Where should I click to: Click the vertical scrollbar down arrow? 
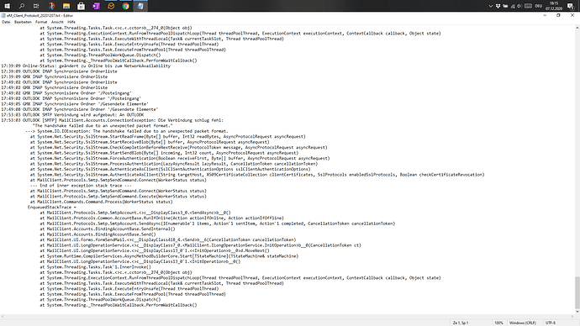coord(577,312)
